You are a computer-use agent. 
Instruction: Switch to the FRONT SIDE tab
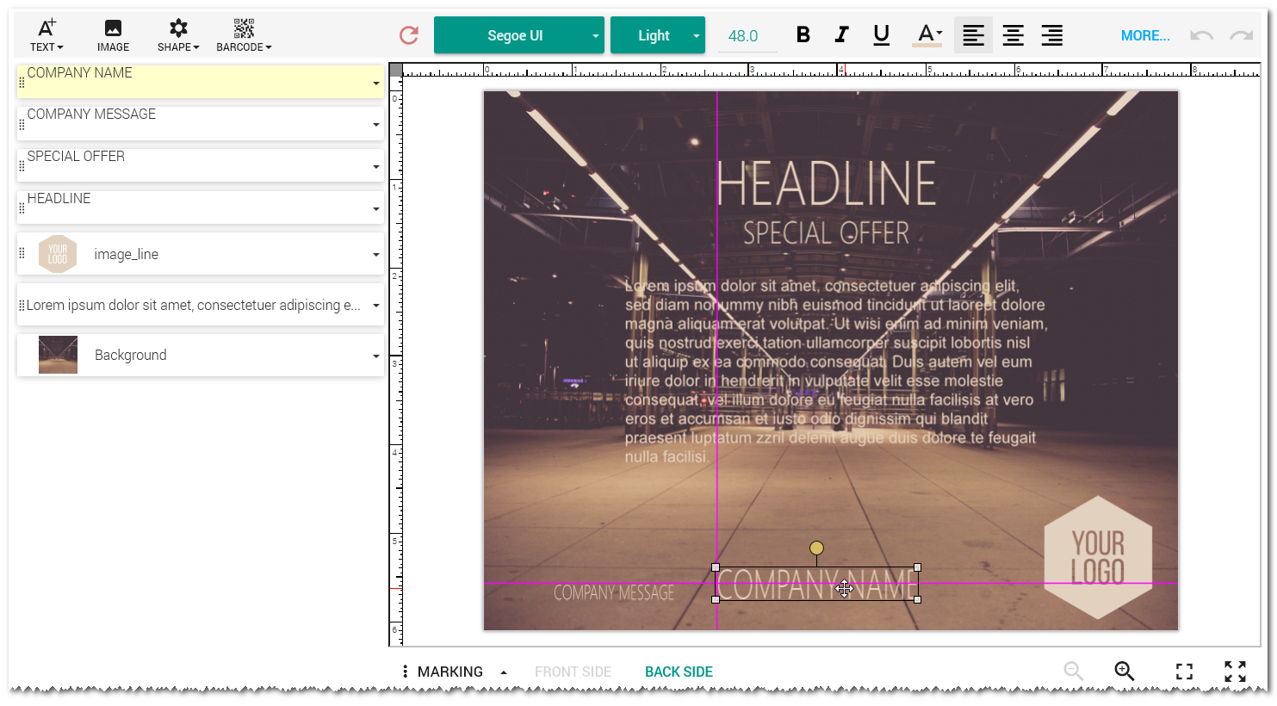573,672
